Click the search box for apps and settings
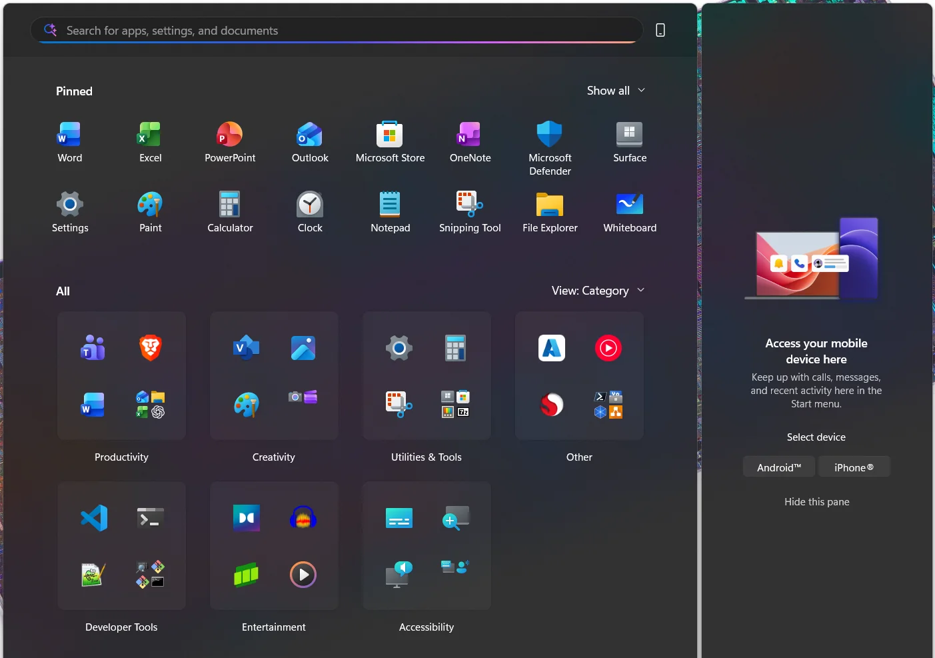The height and width of the screenshot is (658, 935). tap(333, 31)
